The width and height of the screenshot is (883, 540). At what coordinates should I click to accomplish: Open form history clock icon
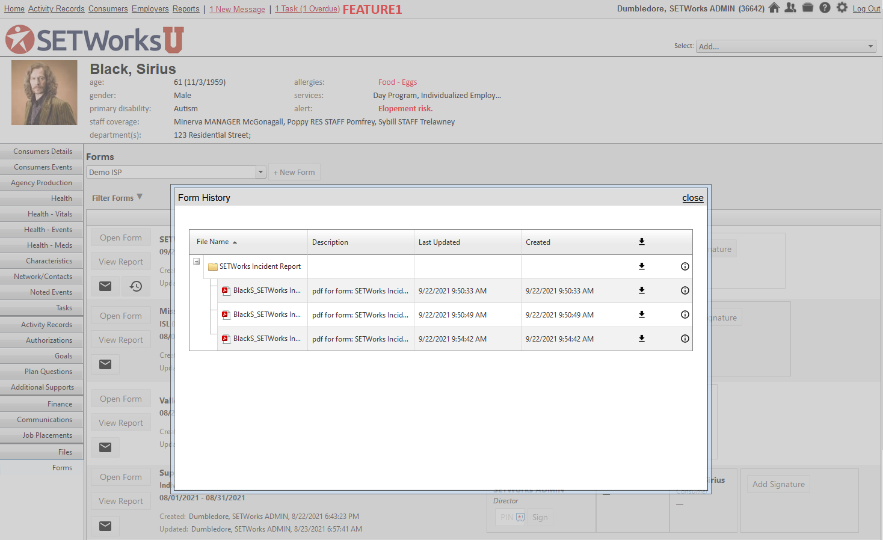(136, 286)
